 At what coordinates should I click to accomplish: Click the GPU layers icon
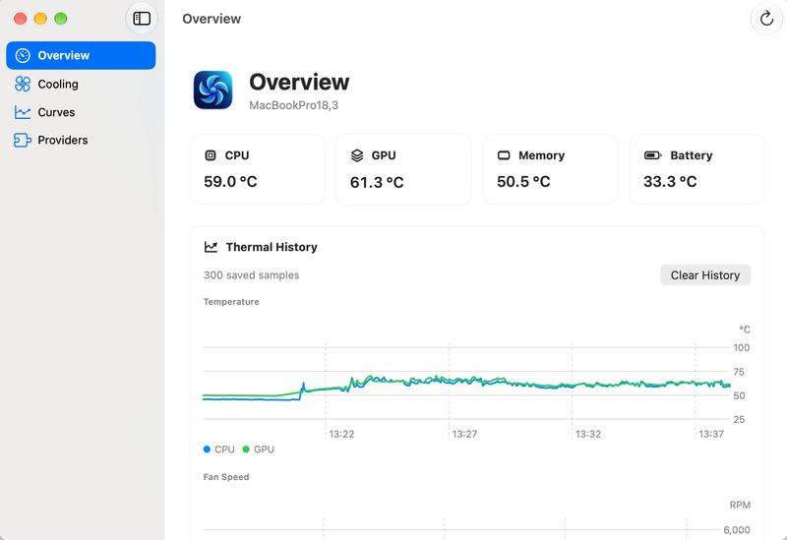[357, 155]
